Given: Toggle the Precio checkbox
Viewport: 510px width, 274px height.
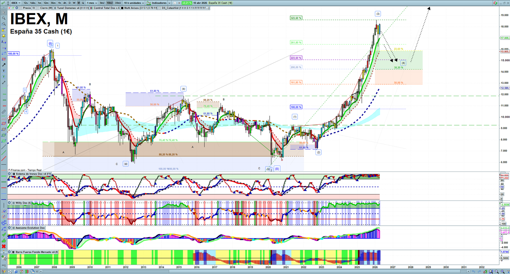Looking at the screenshot, I should click(21, 8).
